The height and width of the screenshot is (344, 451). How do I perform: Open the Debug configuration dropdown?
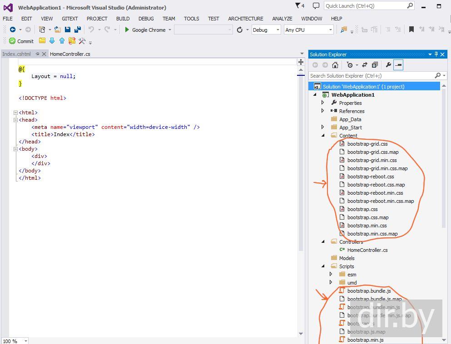pos(267,30)
